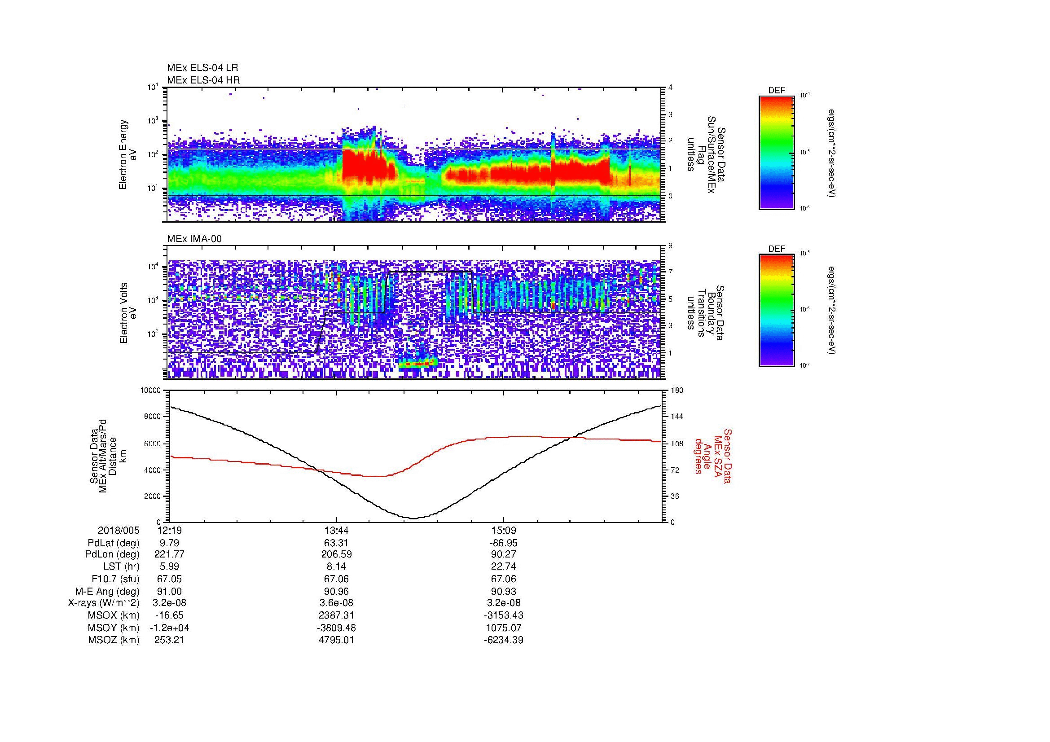The height and width of the screenshot is (742, 1050).
Task: Click the 'MEx ELS-04 LR' plot title
Action: pos(202,68)
